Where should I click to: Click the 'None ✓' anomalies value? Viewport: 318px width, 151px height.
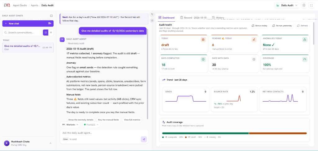coord(269,45)
